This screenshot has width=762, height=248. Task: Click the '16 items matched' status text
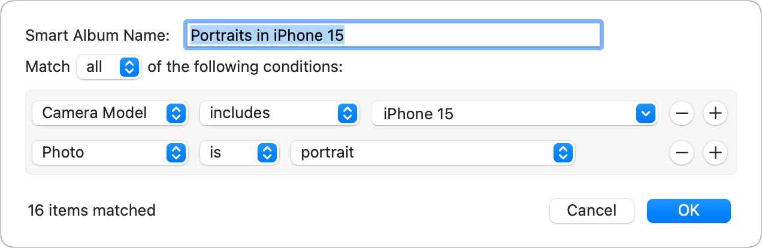(x=92, y=210)
